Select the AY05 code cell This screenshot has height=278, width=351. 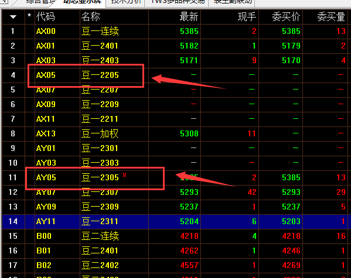46,177
